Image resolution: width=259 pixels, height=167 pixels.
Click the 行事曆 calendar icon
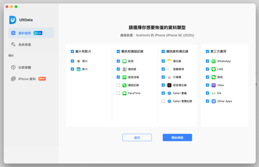click(x=169, y=77)
